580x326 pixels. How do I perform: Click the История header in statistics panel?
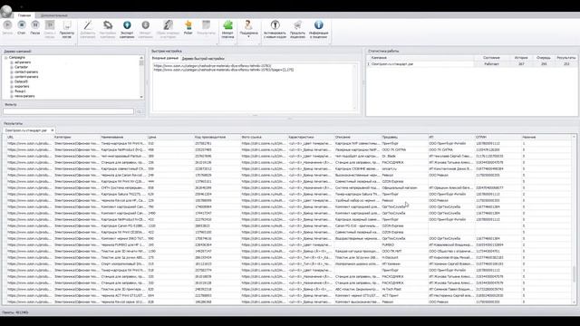pyautogui.click(x=521, y=58)
